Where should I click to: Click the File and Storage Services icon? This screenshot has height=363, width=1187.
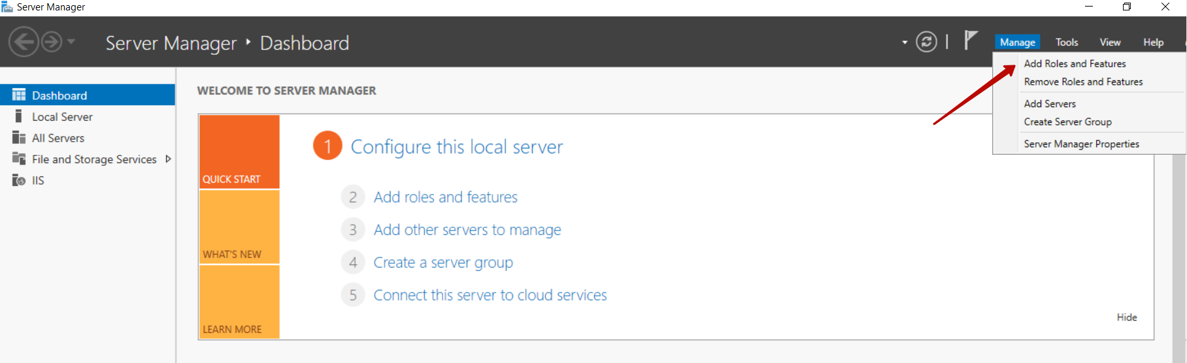click(x=18, y=159)
